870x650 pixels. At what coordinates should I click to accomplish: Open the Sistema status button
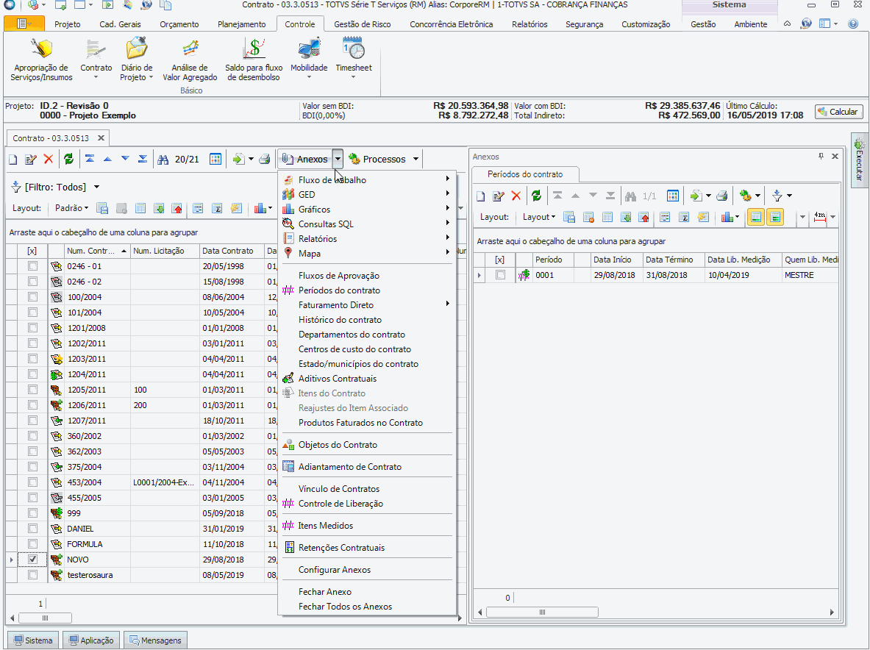[33, 640]
